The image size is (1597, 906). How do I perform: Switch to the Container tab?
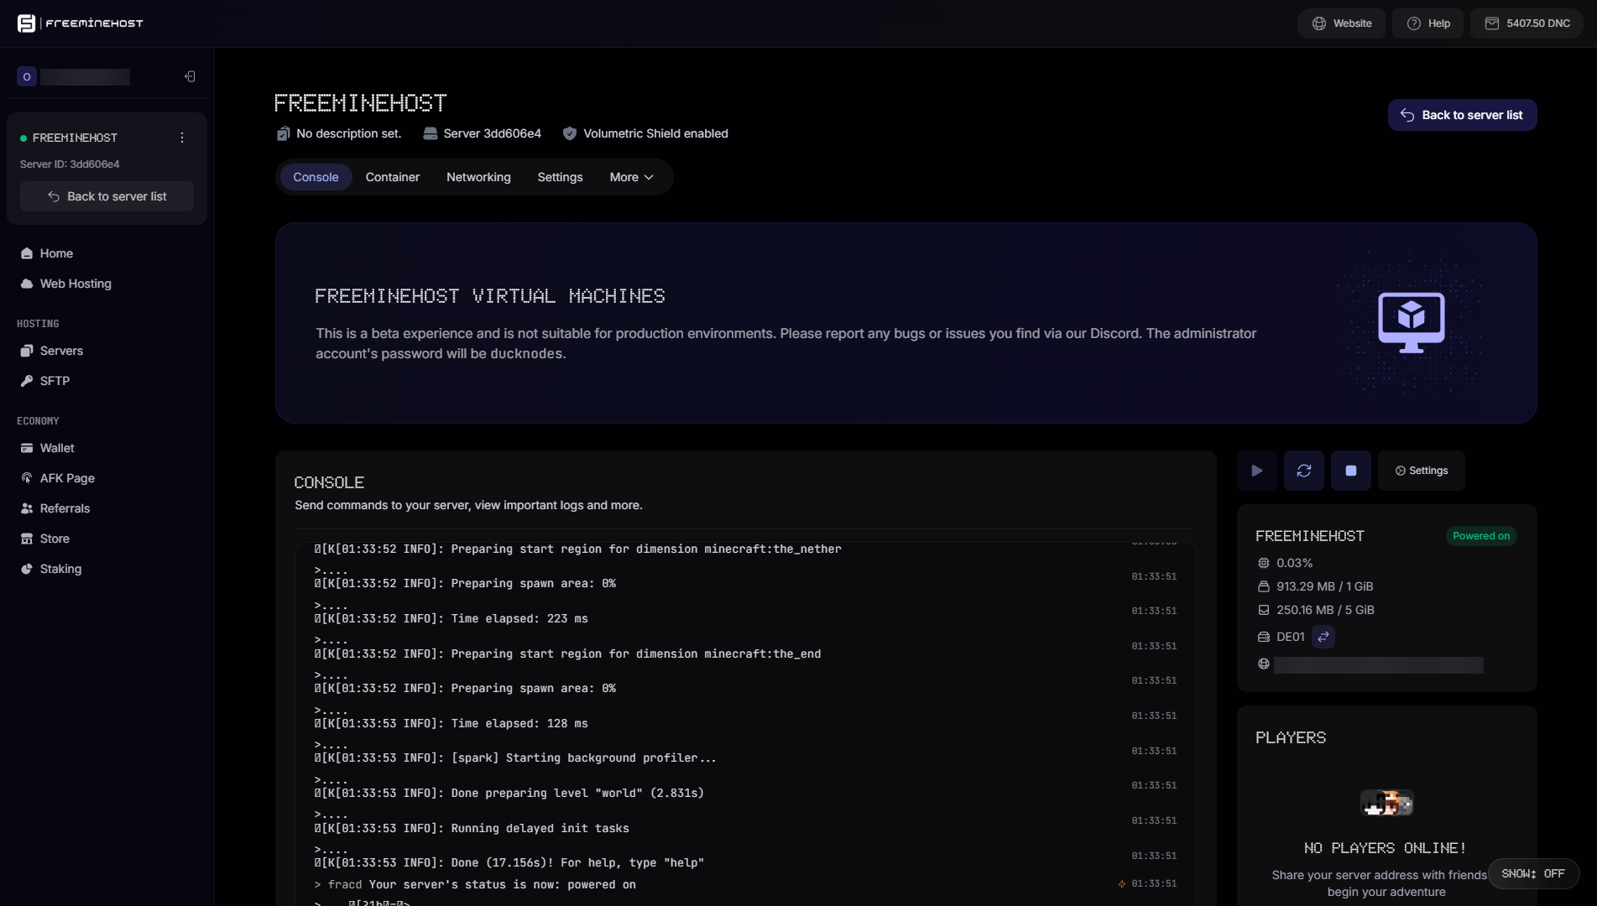[x=392, y=177]
